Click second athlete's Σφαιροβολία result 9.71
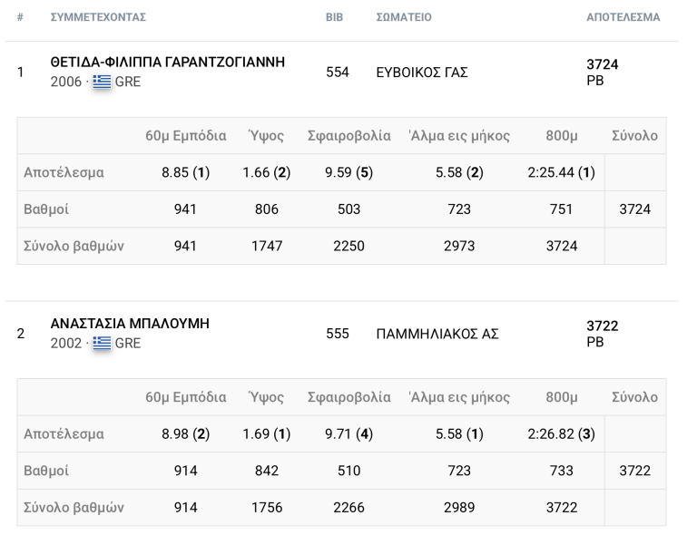This screenshot has width=697, height=535. (348, 433)
